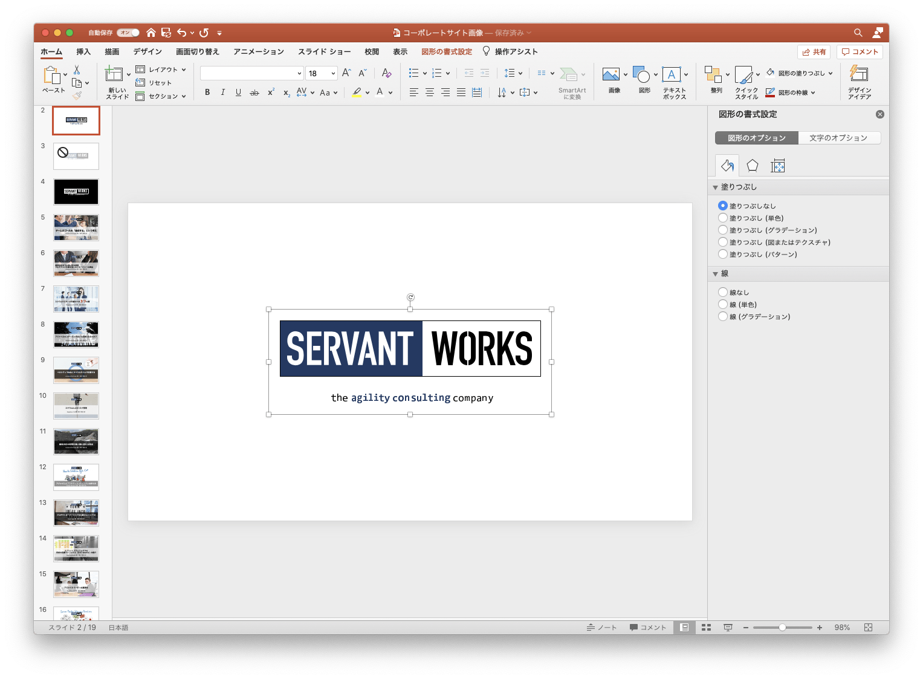923x679 pixels.
Task: Toggle the 自動保存 autosave switch
Action: (x=128, y=33)
